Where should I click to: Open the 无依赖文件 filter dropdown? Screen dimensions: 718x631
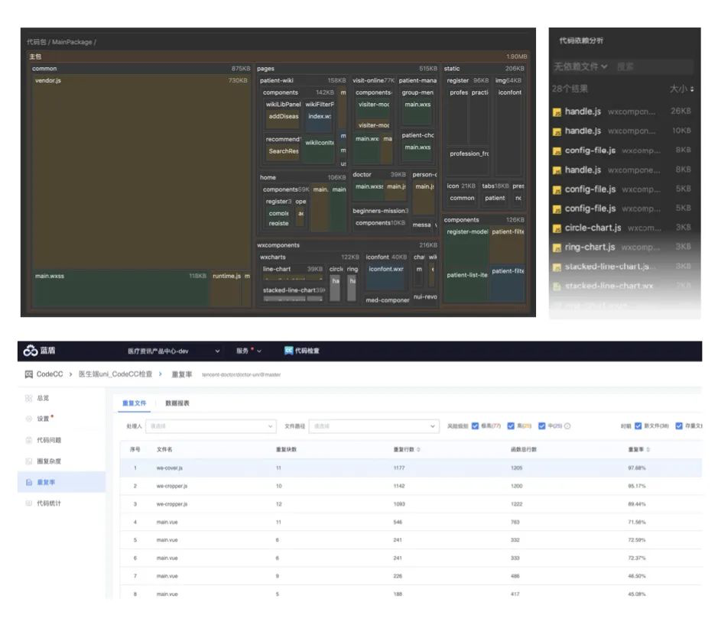[x=580, y=66]
